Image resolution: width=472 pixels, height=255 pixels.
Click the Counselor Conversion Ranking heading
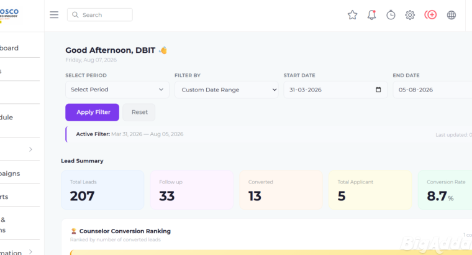[x=125, y=231]
